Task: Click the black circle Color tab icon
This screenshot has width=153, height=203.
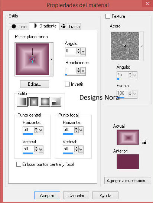Action: pos(14,26)
